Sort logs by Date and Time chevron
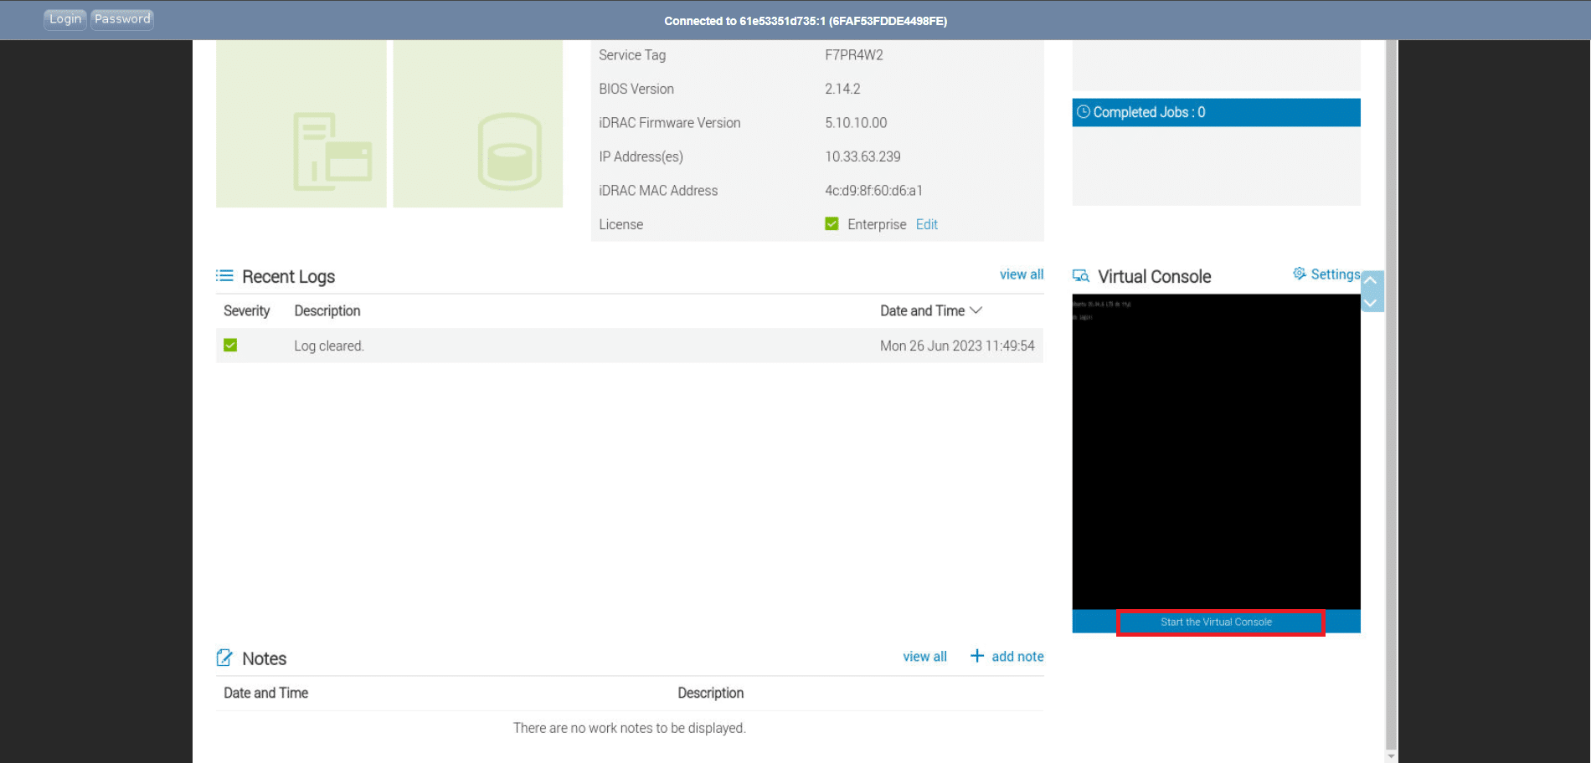1591x763 pixels. point(976,310)
